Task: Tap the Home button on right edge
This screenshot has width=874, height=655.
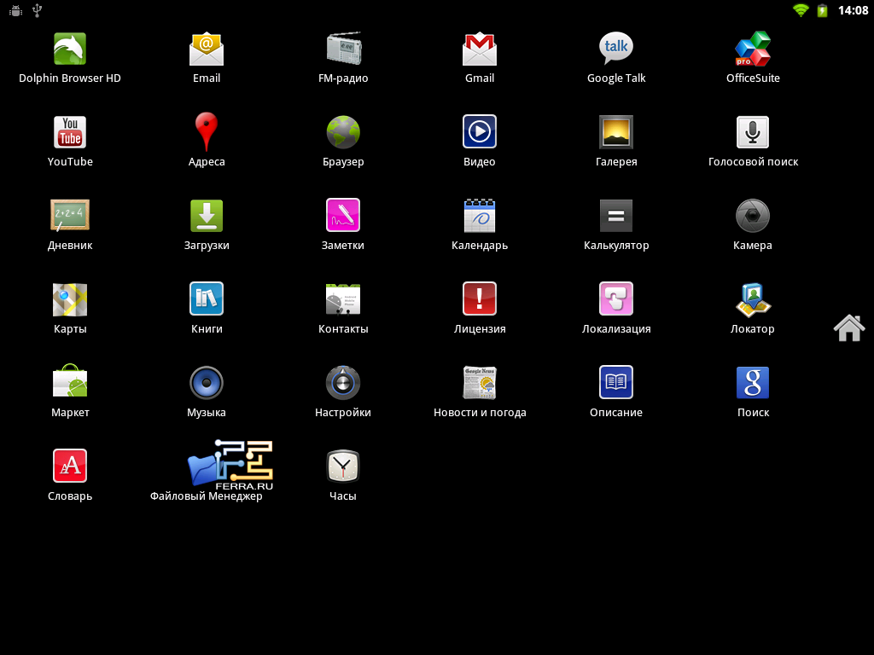Action: coord(849,327)
